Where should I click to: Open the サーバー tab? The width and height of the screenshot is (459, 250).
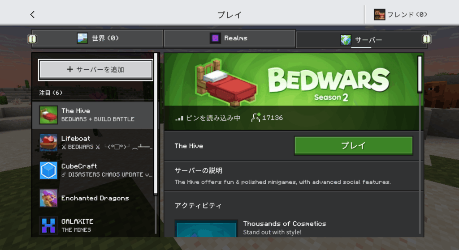pyautogui.click(x=361, y=40)
